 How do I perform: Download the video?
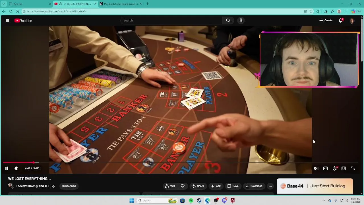tap(254, 186)
